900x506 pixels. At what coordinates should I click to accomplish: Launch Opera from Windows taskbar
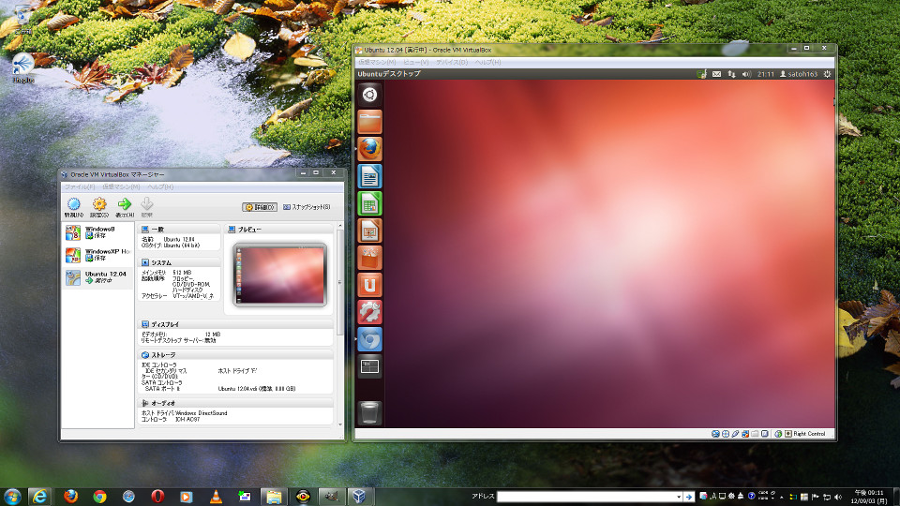[157, 497]
